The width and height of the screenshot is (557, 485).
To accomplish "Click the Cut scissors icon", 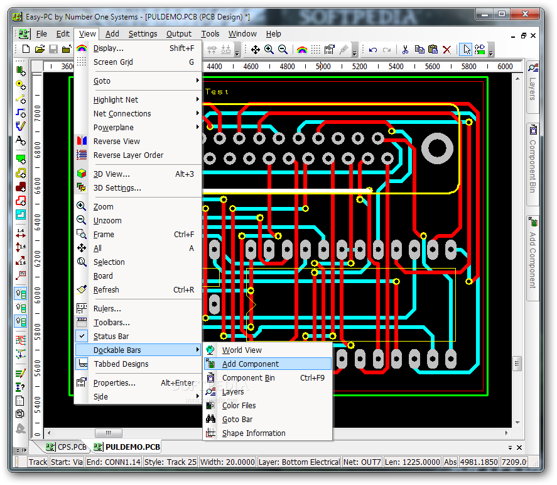I will (405, 50).
